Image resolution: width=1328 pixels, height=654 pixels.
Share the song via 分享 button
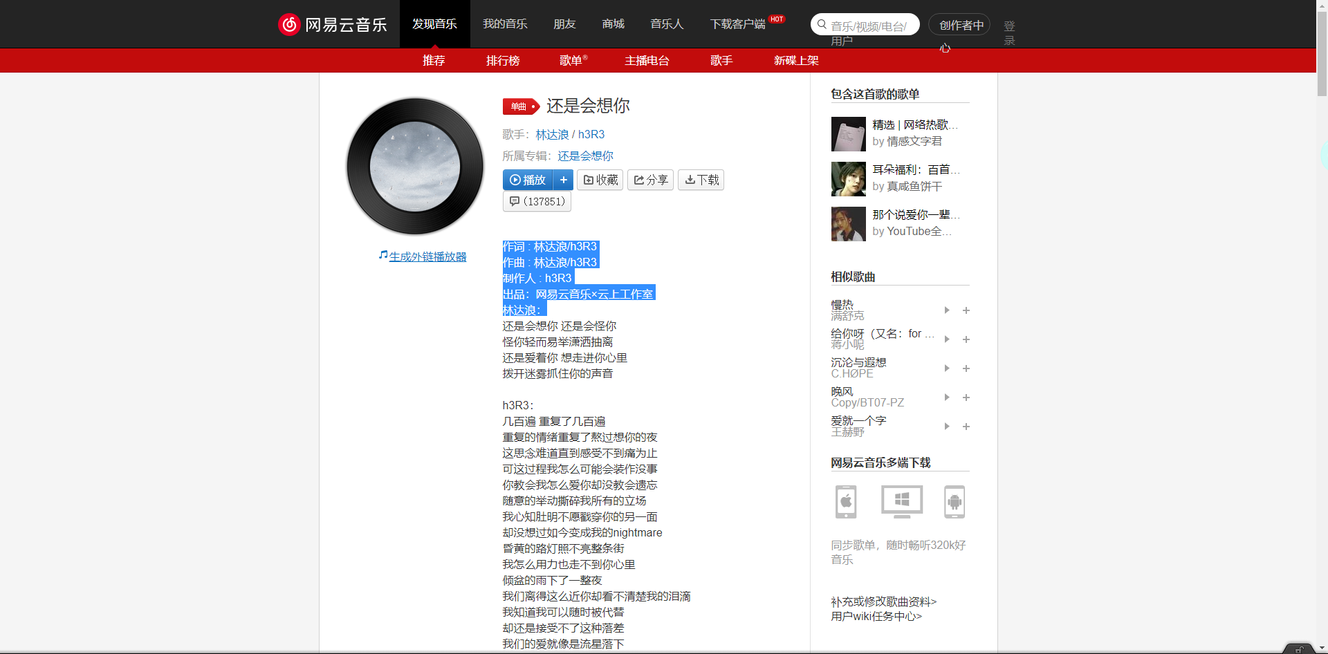(650, 180)
